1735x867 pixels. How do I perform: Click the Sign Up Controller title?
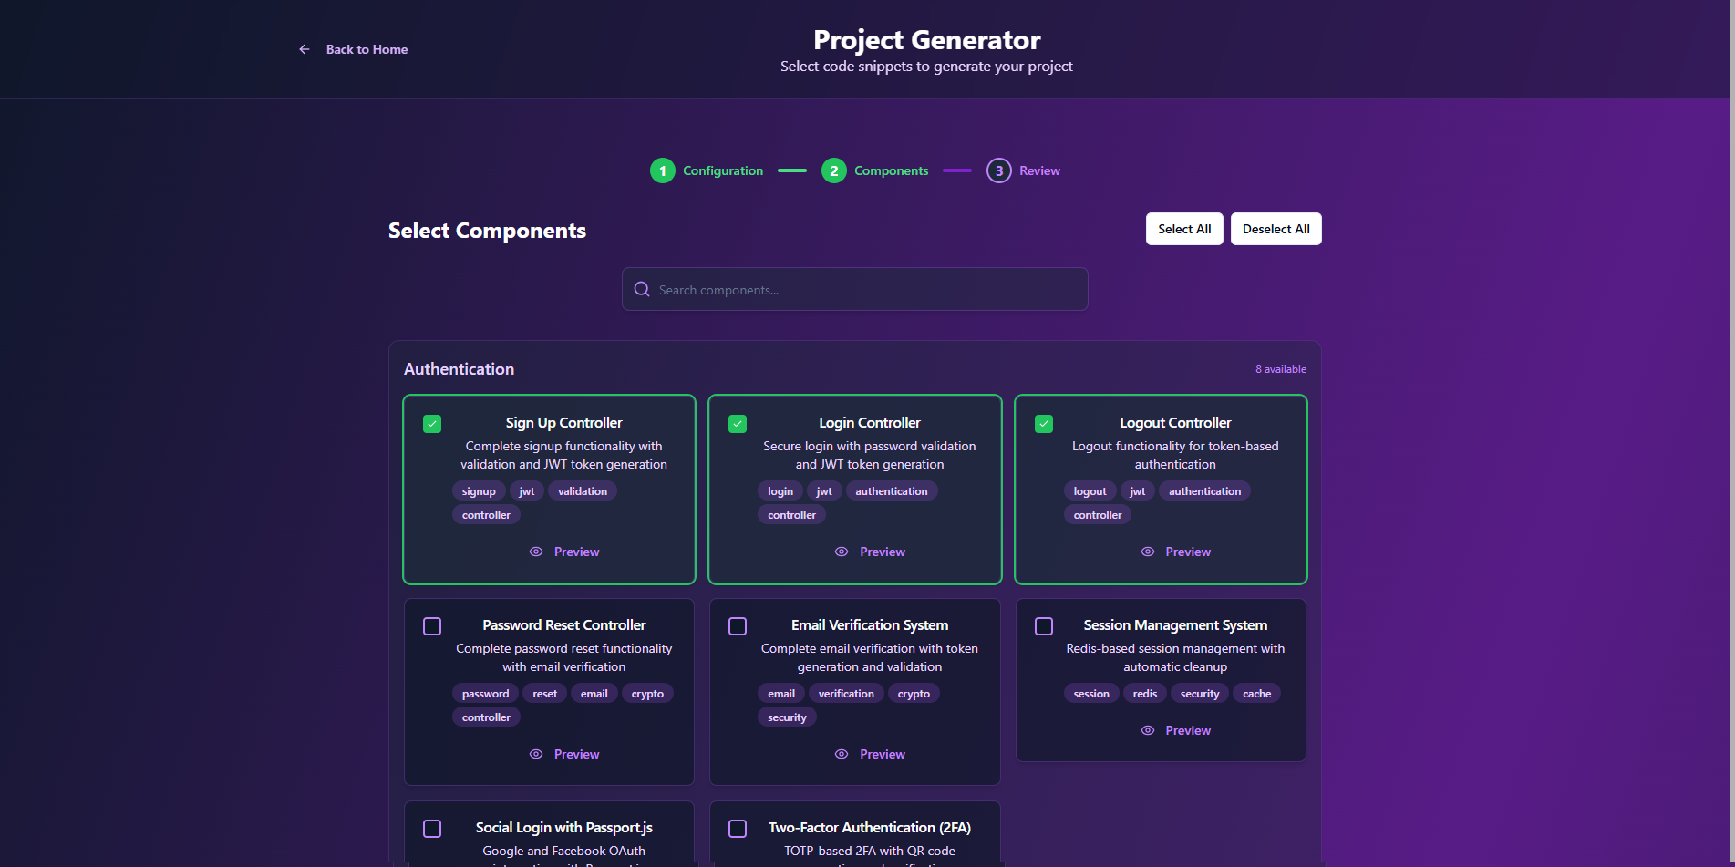[x=564, y=423]
